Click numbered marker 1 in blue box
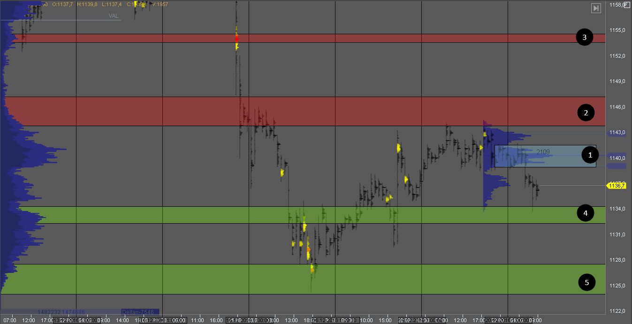This screenshot has height=324, width=632. pyautogui.click(x=590, y=155)
